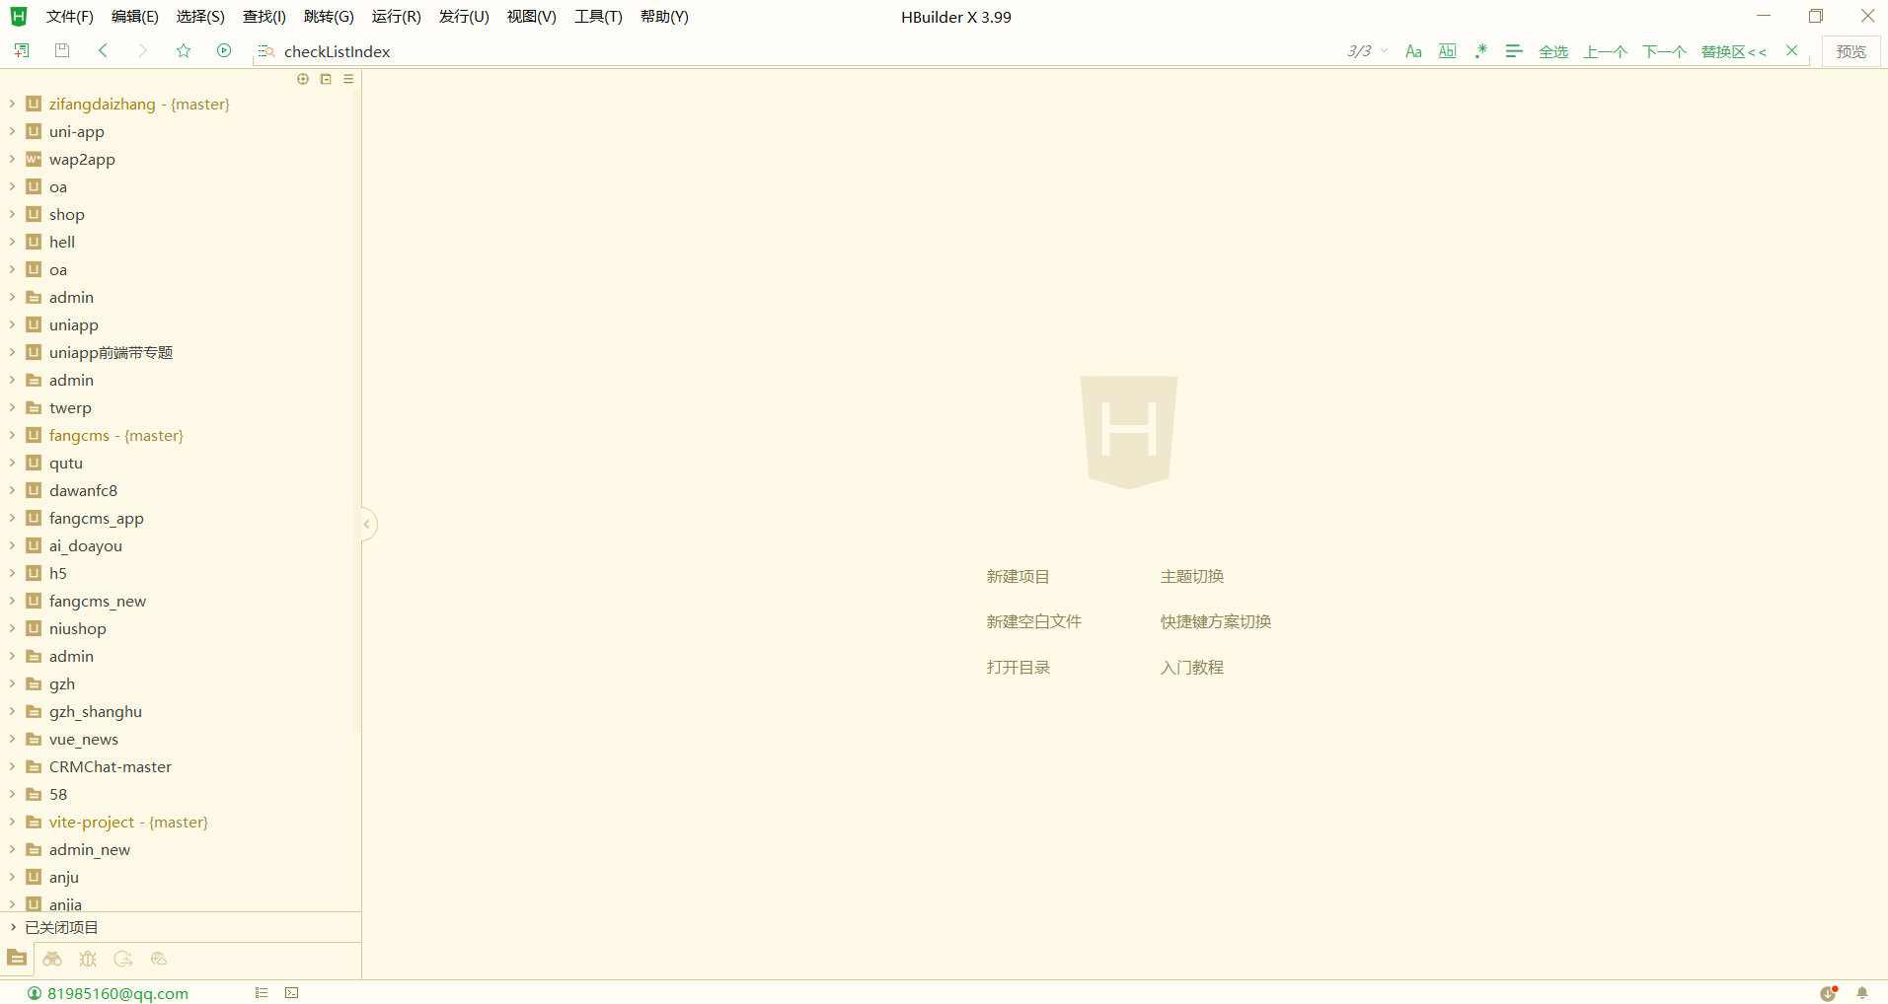This screenshot has width=1888, height=1004.
Task: Click the 新建项目 link
Action: coord(1018,576)
